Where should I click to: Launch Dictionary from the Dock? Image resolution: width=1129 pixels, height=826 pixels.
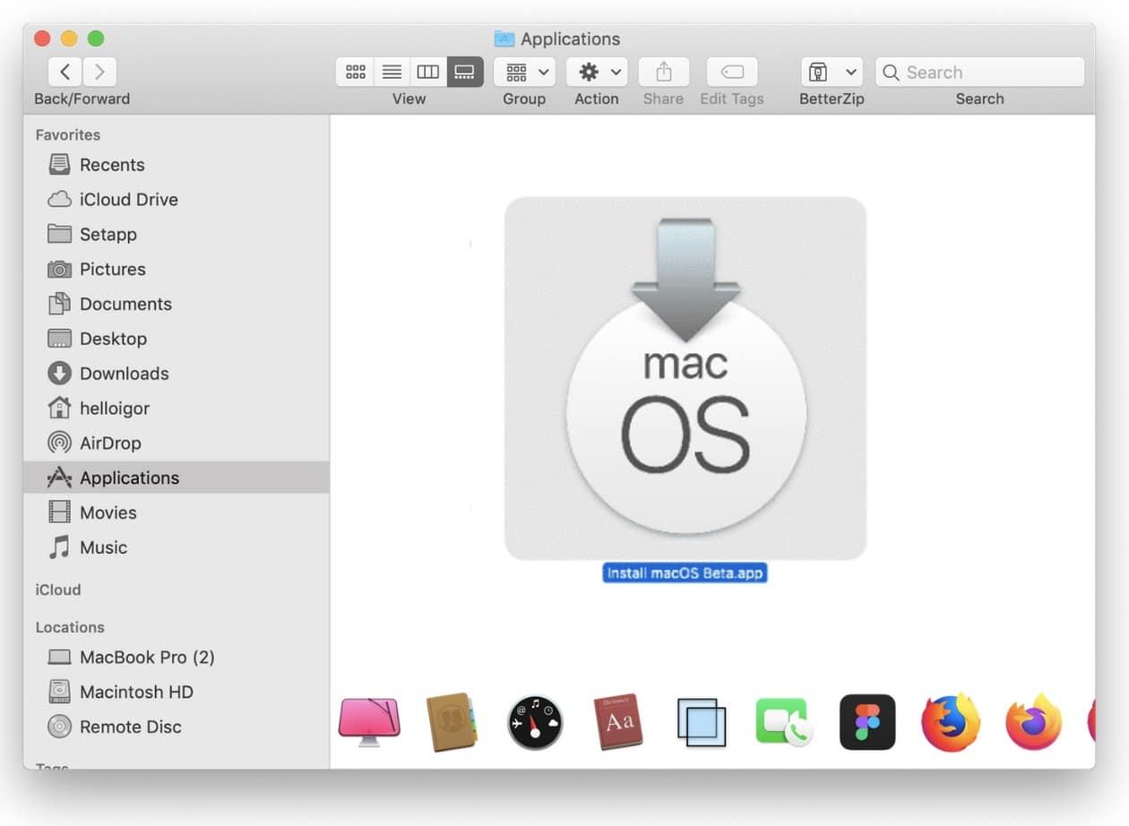point(618,721)
